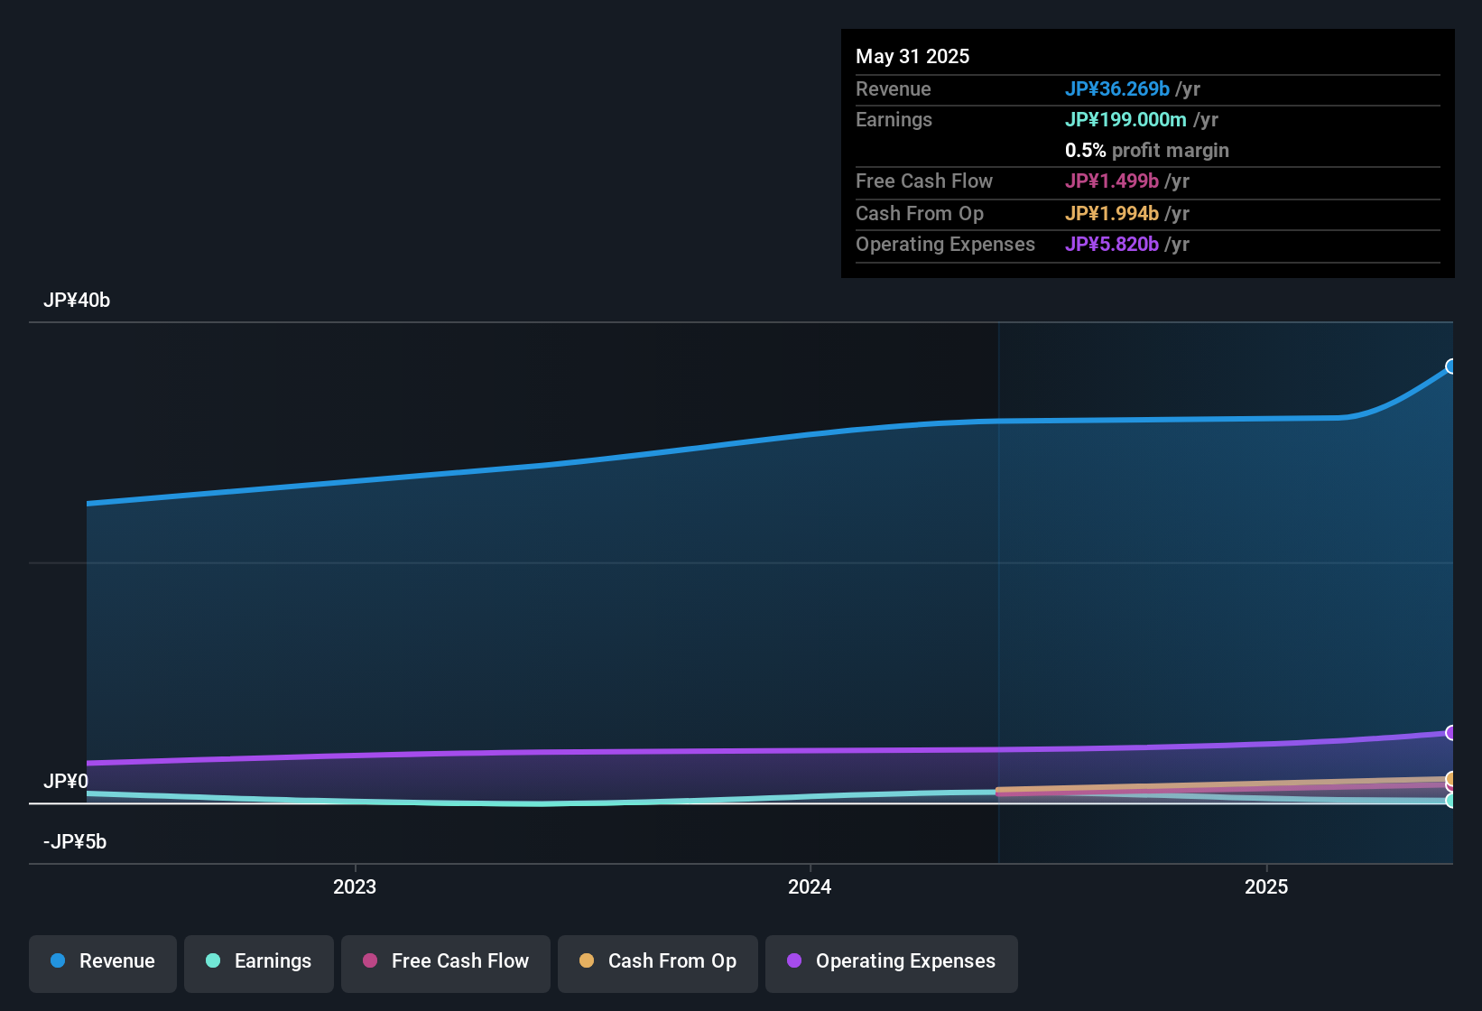1482x1011 pixels.
Task: Click the blue Revenue legend dot
Action: tap(58, 960)
